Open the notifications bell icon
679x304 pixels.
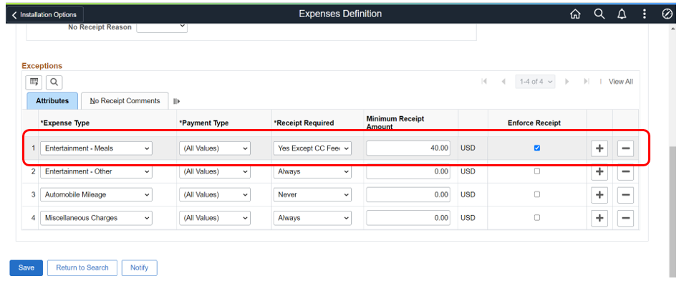[622, 14]
